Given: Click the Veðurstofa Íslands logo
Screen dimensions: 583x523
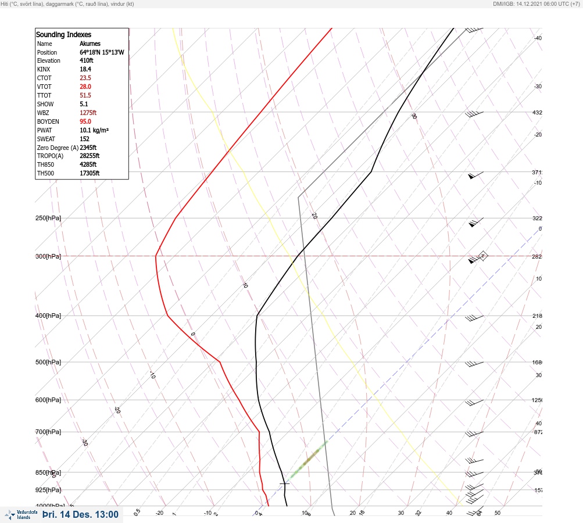Looking at the screenshot, I should [21, 514].
